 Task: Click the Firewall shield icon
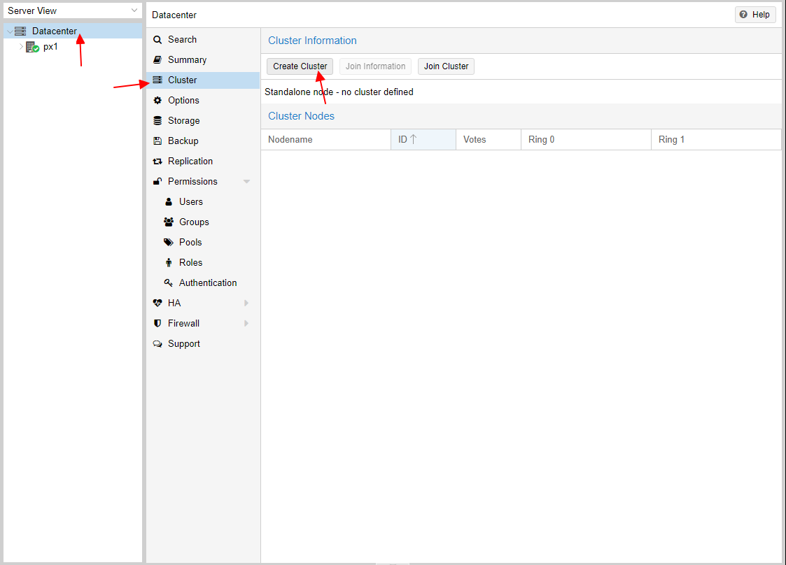[x=157, y=324]
